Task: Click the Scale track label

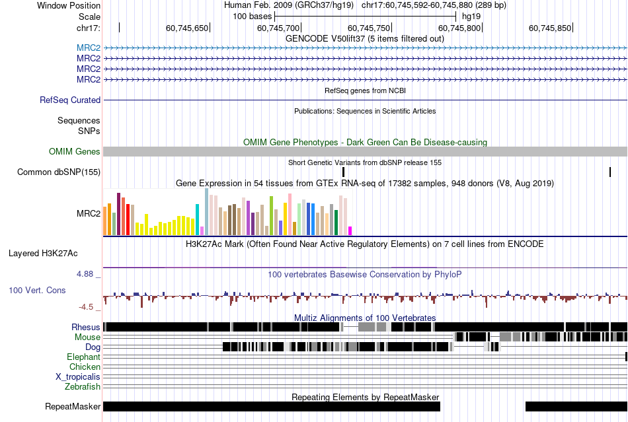Action: tap(89, 17)
